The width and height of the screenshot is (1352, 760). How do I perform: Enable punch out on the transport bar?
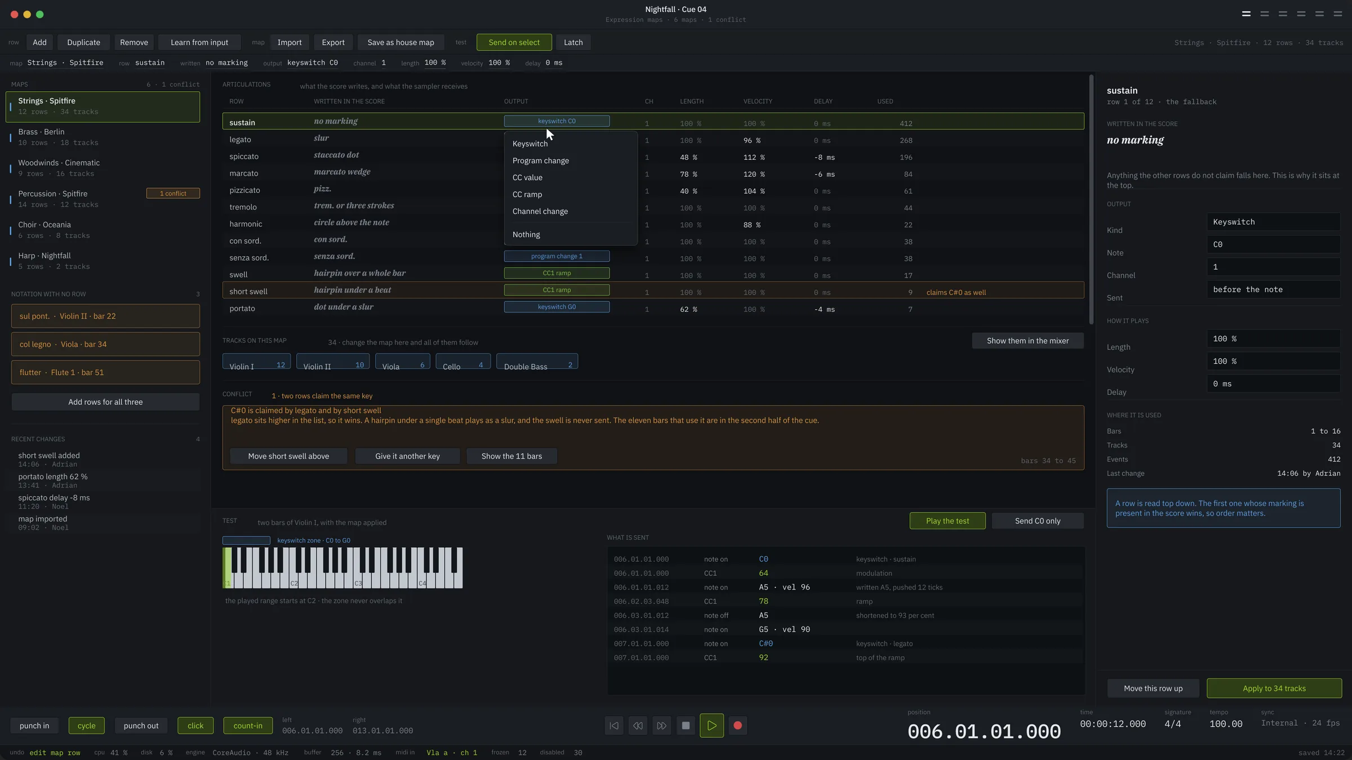coord(141,726)
